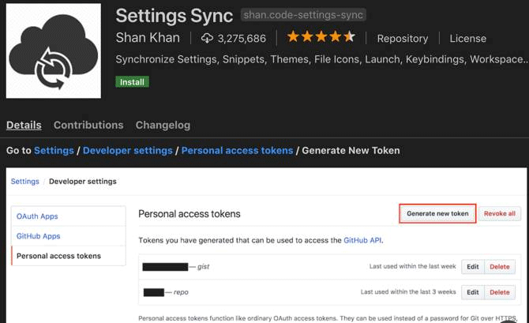529x323 pixels.
Task: Click the Developer settings heading link
Action: (x=128, y=150)
